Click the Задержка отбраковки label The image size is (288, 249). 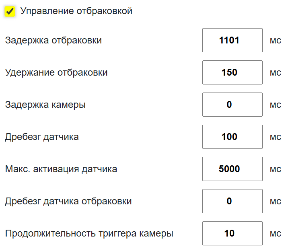pyautogui.click(x=53, y=40)
